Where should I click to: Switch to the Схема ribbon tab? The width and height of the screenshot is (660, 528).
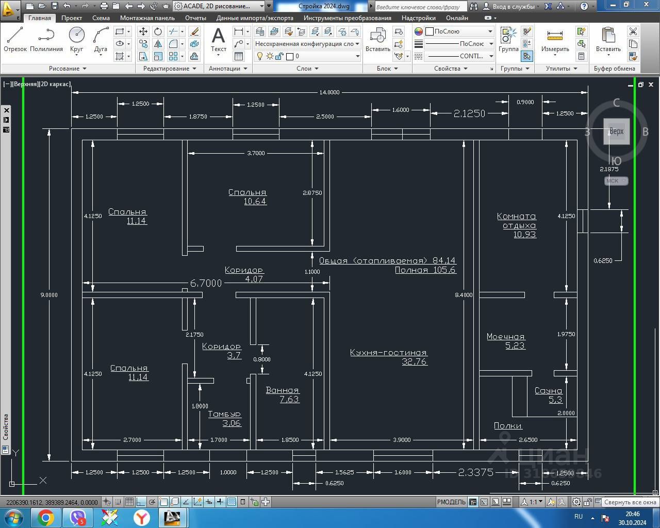tap(101, 18)
